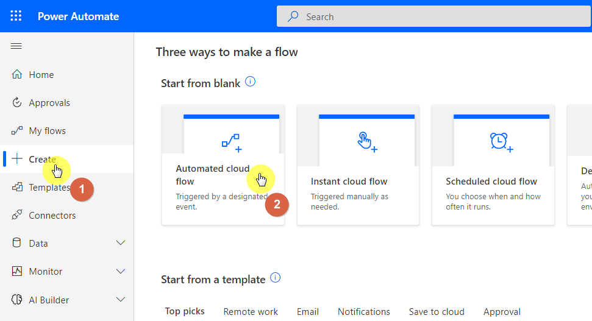The image size is (592, 321).
Task: Click 'Triggered manually as needed.' text
Action: [349, 202]
